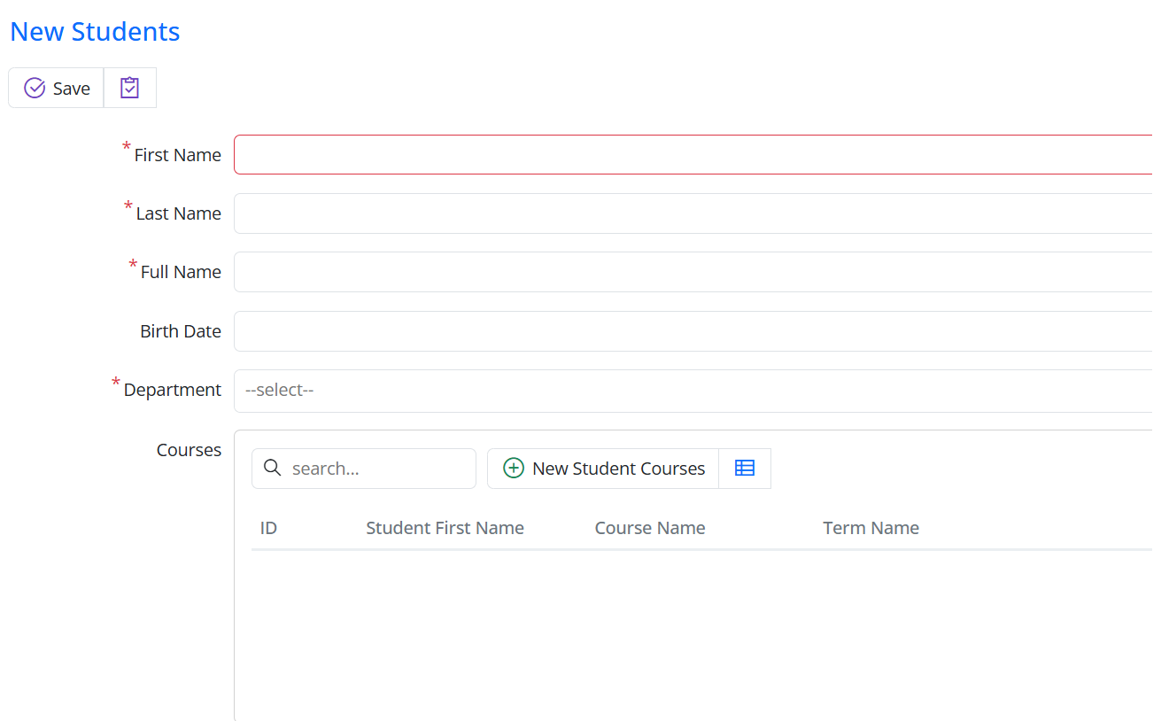Click the plus icon on New Student Courses
Viewport: 1161px width, 721px height.
click(x=514, y=468)
